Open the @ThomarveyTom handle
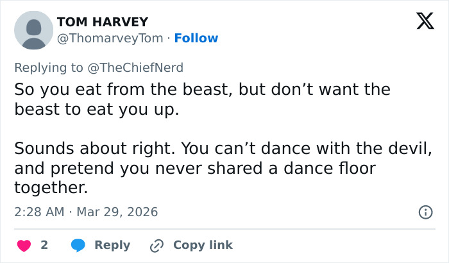 click(x=110, y=38)
